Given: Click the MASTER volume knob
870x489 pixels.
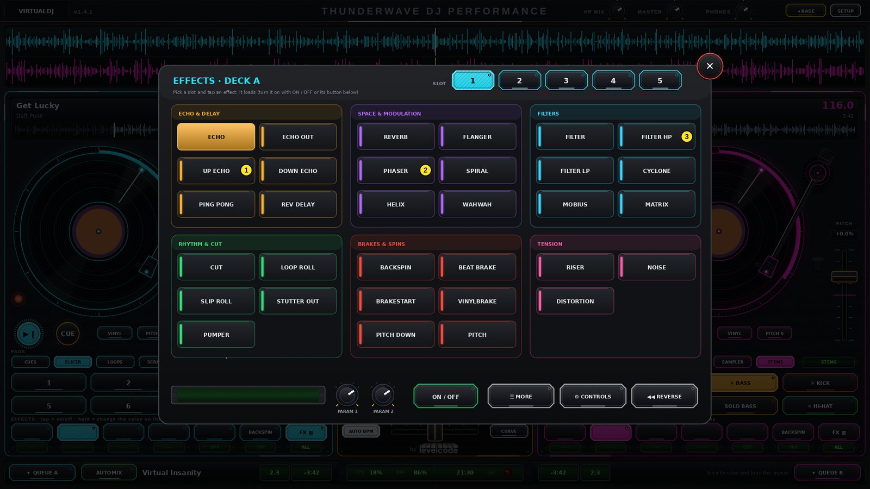Looking at the screenshot, I should [676, 10].
